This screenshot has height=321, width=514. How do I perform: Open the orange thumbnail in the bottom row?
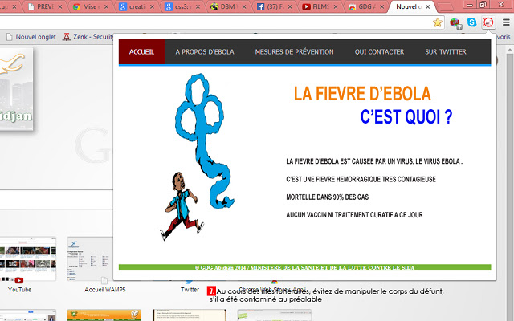[104, 315]
